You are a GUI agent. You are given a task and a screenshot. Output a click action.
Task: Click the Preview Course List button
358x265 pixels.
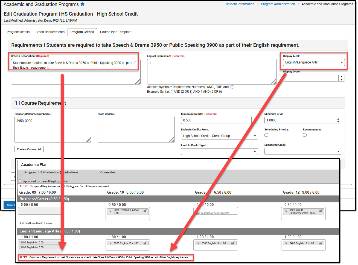(x=29, y=149)
